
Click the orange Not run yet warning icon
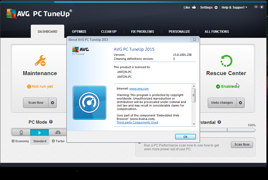point(29,86)
